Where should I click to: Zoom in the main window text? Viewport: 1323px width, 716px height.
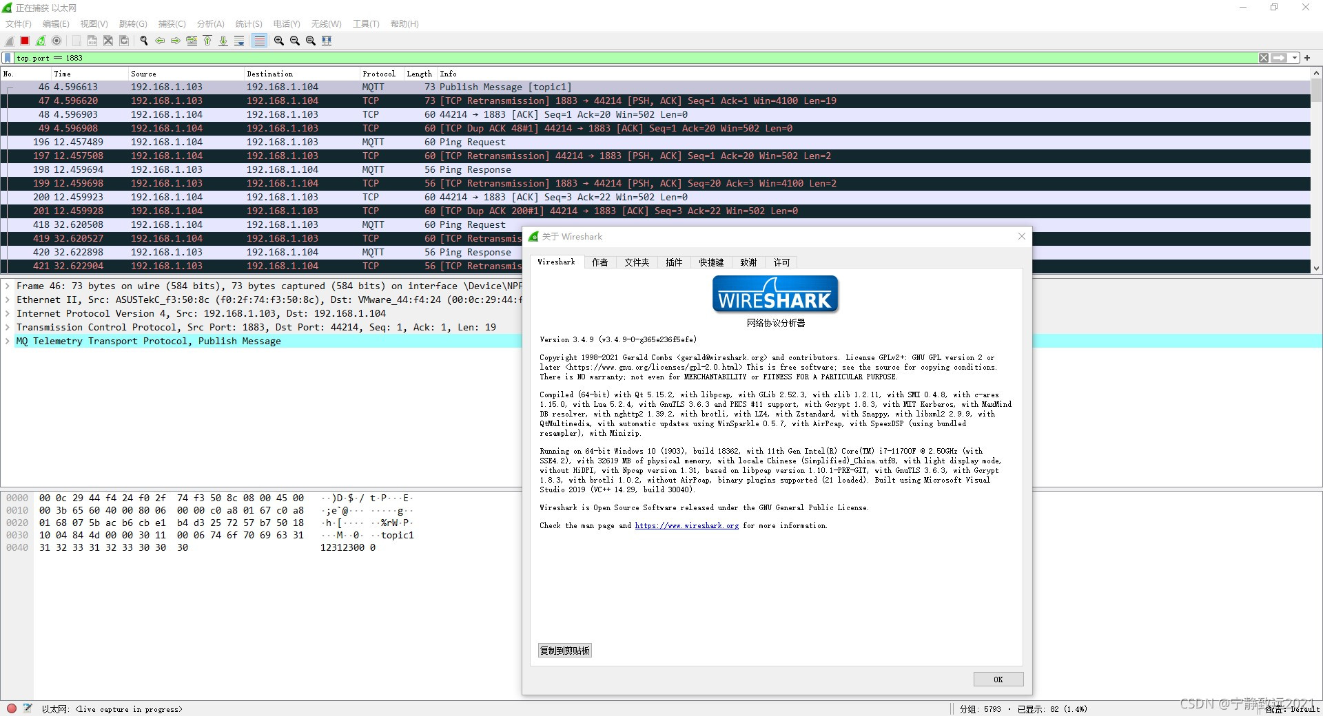tap(279, 41)
